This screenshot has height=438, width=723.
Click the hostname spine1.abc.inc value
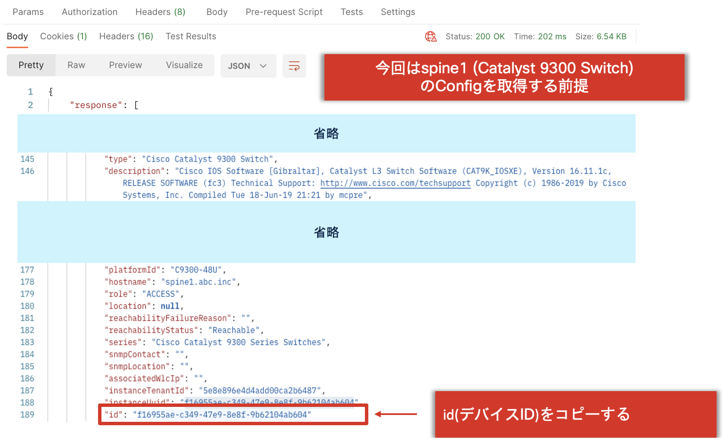pyautogui.click(x=199, y=282)
